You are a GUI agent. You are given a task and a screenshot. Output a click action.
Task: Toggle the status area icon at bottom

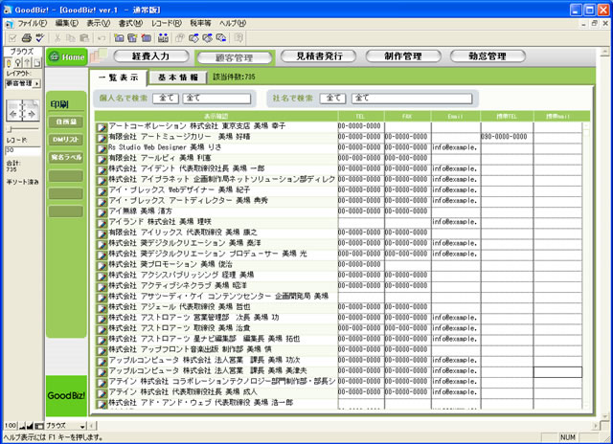coord(39,426)
